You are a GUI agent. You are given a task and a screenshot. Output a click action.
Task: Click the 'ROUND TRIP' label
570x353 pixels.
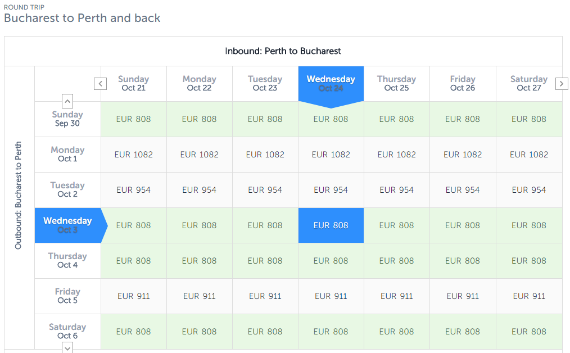(x=24, y=7)
